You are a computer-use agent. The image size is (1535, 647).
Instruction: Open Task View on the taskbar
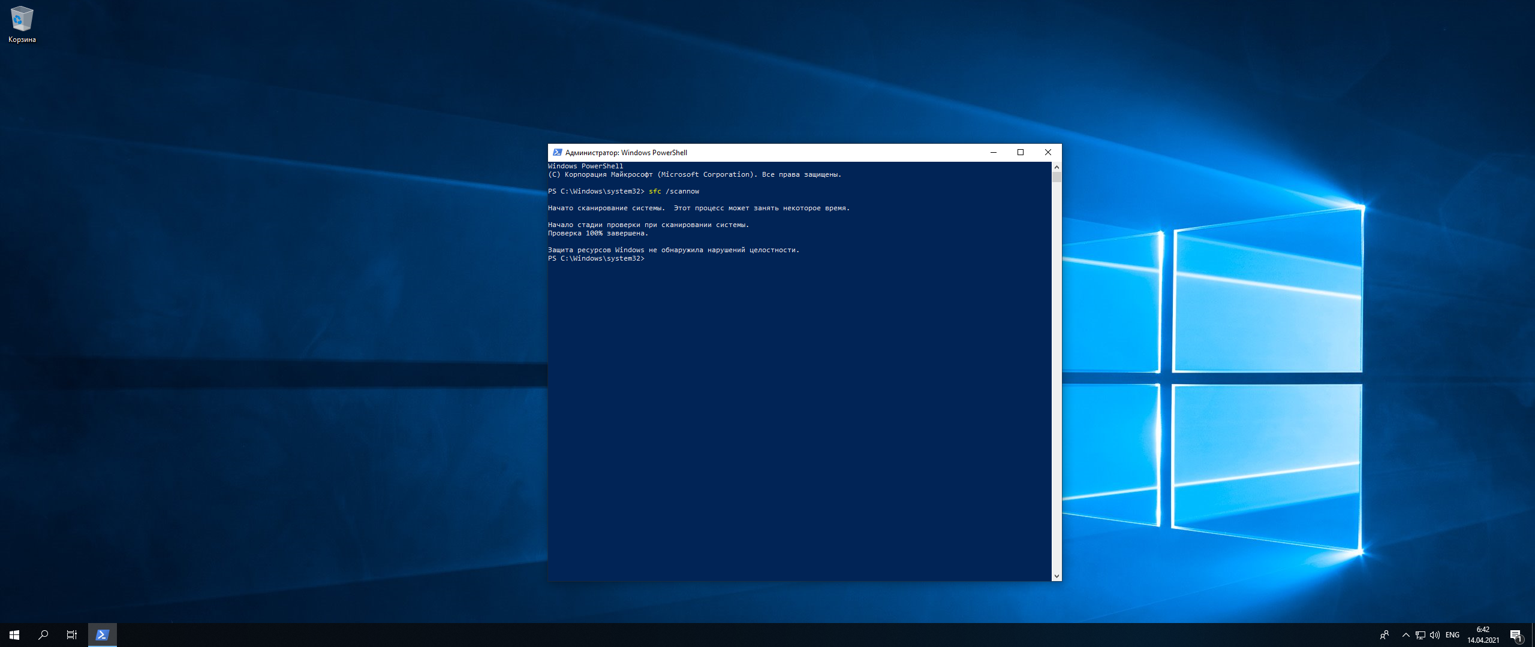pos(72,635)
